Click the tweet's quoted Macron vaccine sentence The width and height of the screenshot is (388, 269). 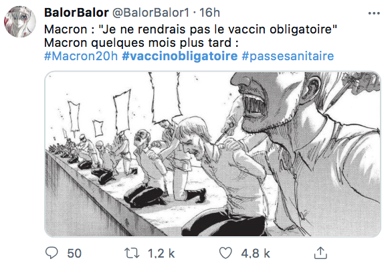pyautogui.click(x=218, y=29)
